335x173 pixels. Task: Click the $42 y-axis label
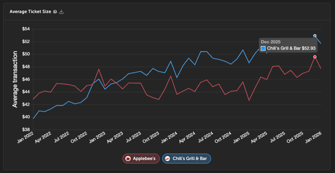coord(26,104)
